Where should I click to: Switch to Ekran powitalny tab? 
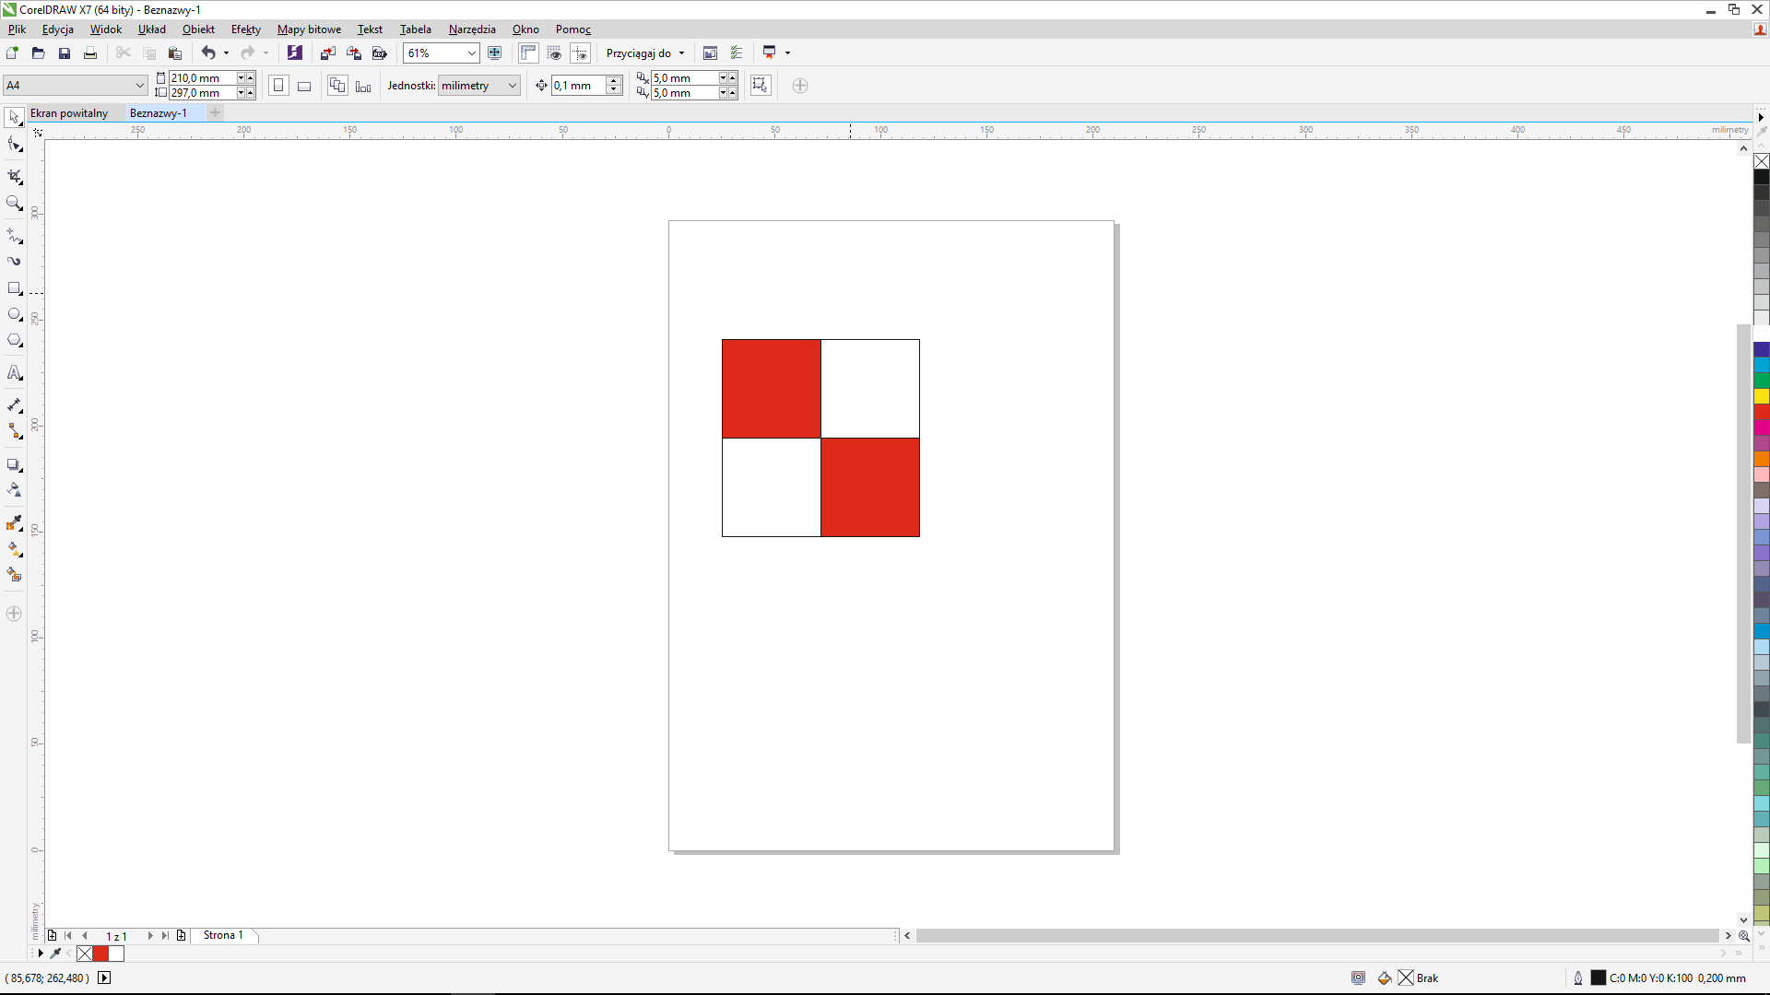[x=69, y=113]
